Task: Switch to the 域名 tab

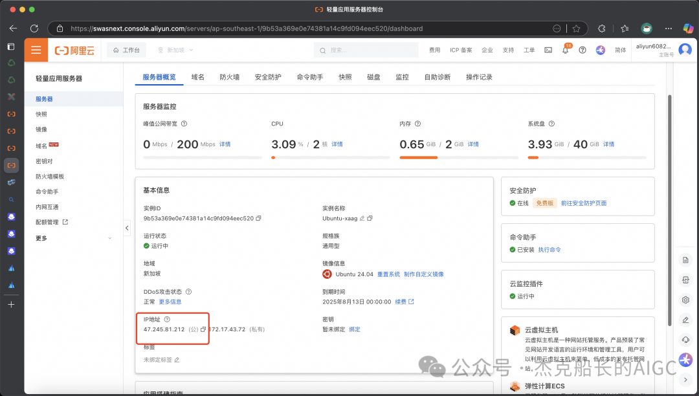Action: coord(198,77)
